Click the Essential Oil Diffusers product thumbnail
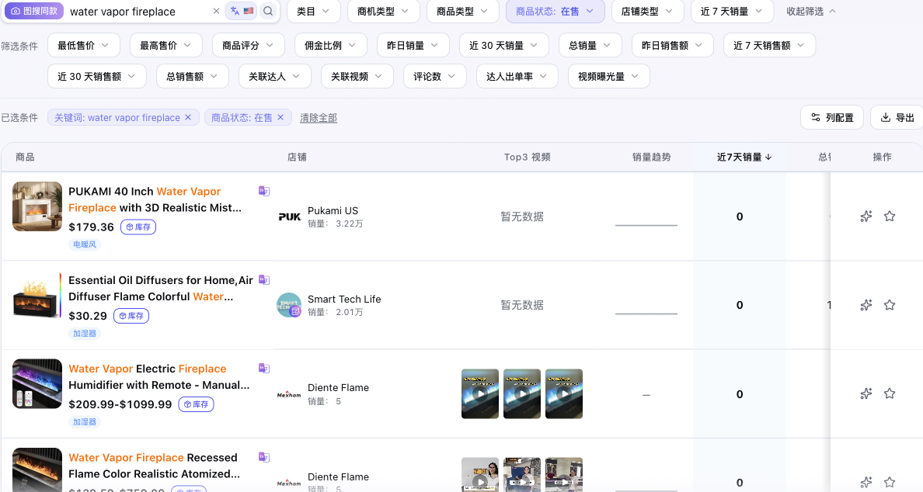The width and height of the screenshot is (923, 492). [x=37, y=295]
